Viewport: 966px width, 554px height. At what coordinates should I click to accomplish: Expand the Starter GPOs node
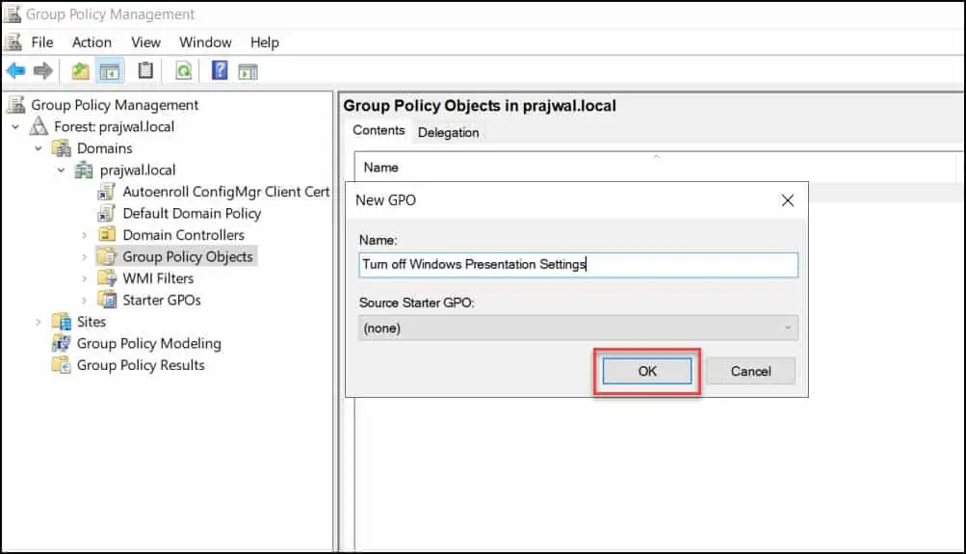click(85, 301)
